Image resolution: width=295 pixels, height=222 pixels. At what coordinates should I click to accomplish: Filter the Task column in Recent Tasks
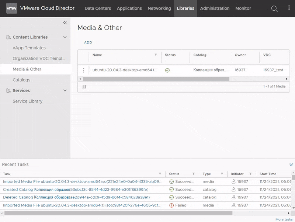click(160, 174)
